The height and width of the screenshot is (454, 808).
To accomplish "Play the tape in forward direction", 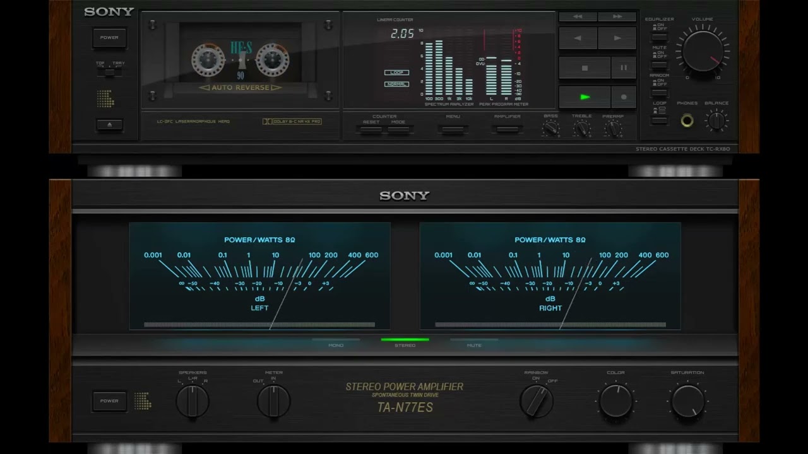I will 617,38.
